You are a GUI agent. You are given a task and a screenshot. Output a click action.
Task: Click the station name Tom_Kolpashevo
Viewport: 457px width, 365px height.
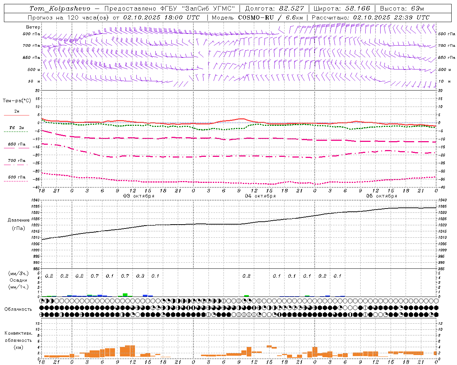tap(60, 8)
